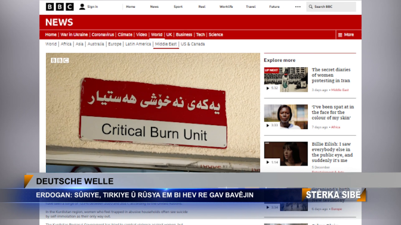Play the Iran secret diaries video
Image resolution: width=401 pixels, height=225 pixels.
coord(268,88)
